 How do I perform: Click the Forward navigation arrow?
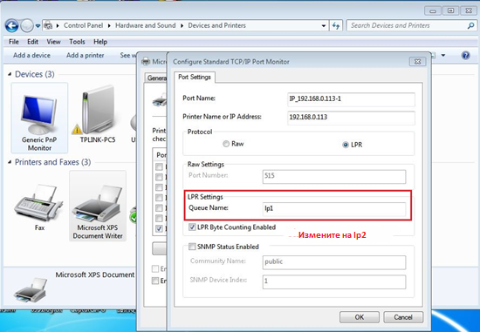[x=27, y=25]
